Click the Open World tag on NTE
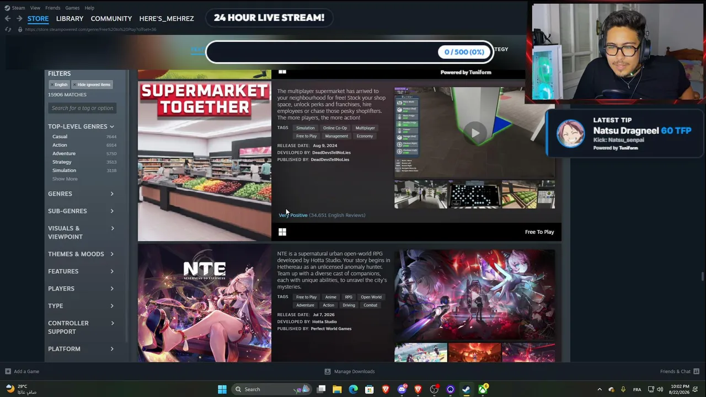Viewport: 706px width, 397px height. [x=371, y=297]
